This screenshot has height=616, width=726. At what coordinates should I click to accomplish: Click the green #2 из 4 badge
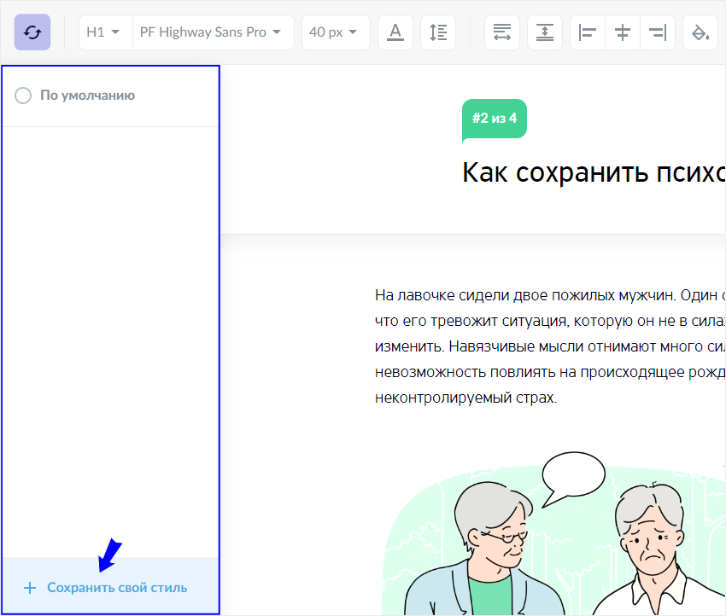(x=494, y=119)
